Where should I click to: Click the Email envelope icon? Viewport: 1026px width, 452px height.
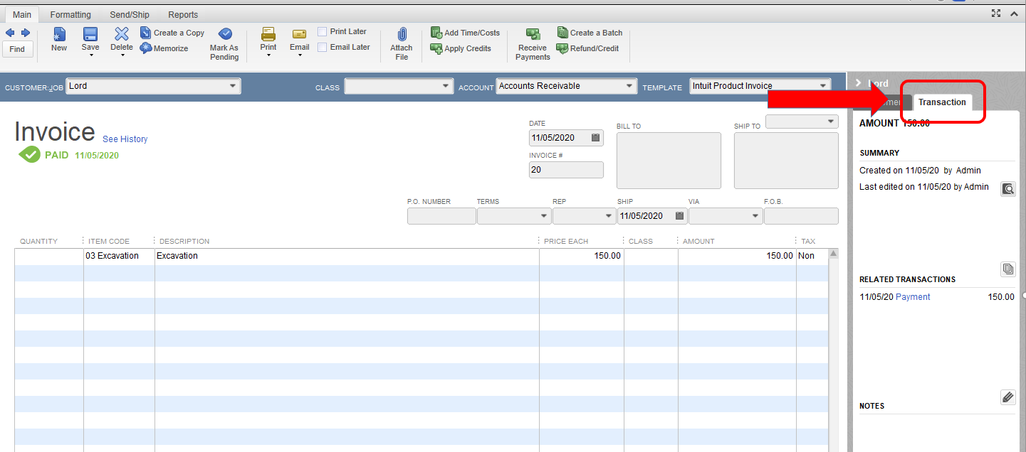click(299, 35)
